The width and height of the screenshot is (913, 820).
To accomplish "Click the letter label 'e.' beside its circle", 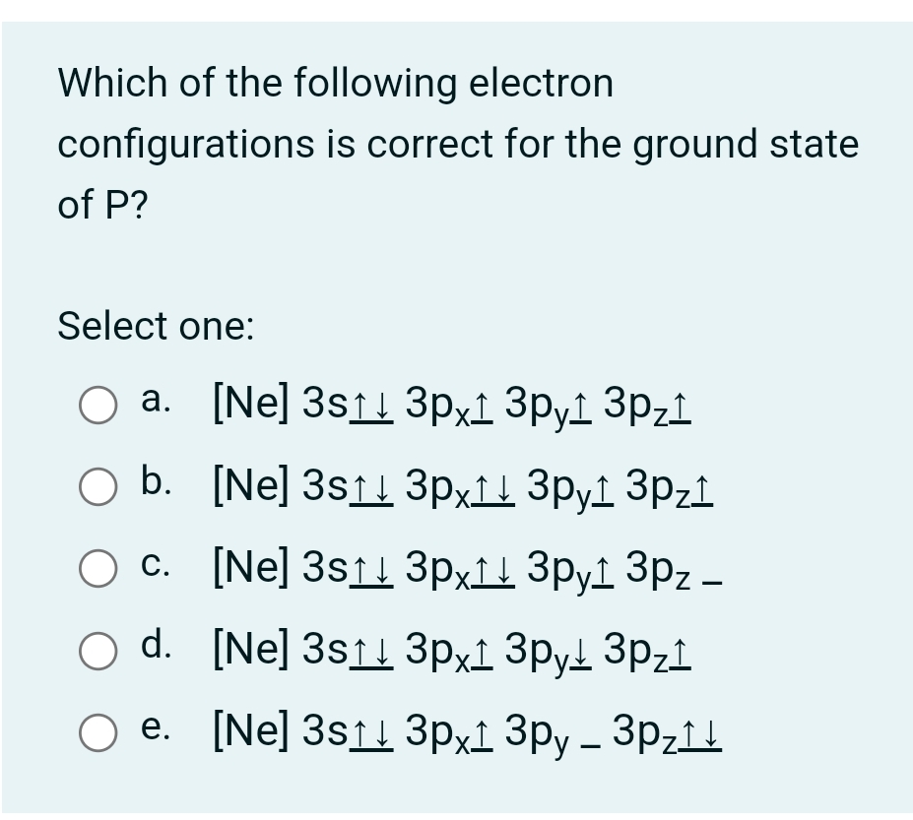I will [x=155, y=728].
